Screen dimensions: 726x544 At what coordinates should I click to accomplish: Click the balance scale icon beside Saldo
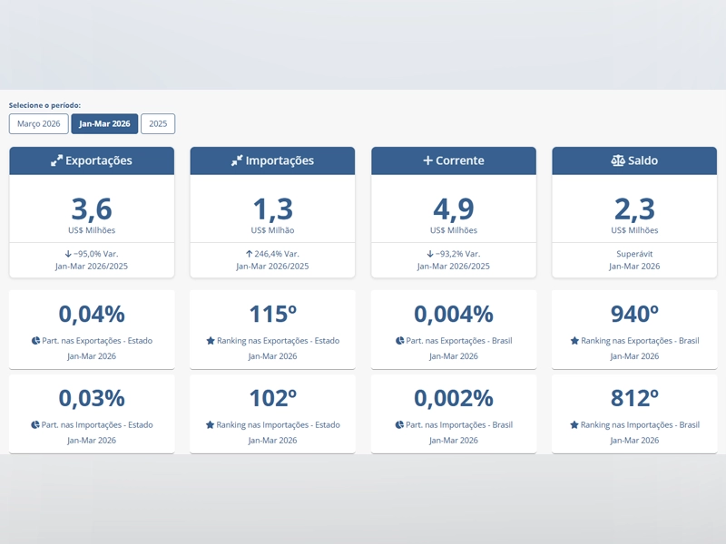(618, 160)
